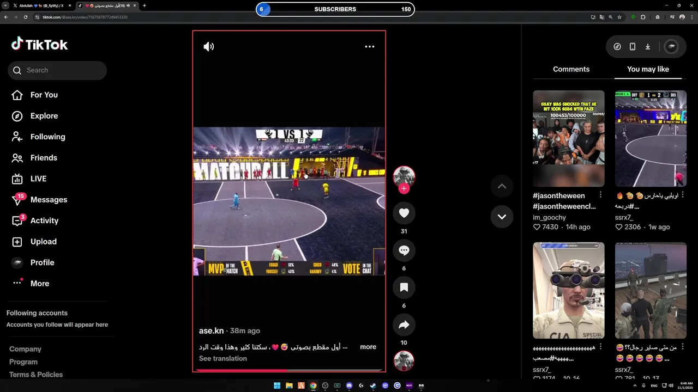Image resolution: width=698 pixels, height=392 pixels.
Task: Go to previous video with up chevron
Action: click(x=502, y=186)
